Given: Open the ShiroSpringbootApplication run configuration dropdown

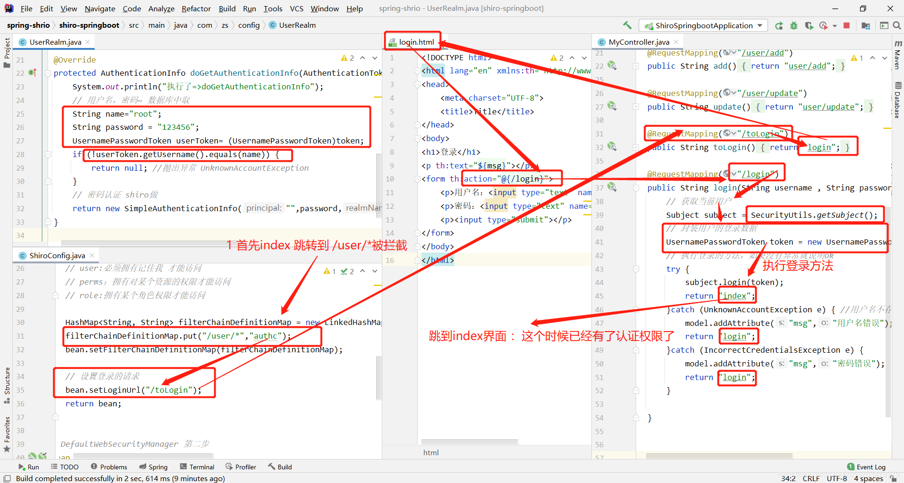Looking at the screenshot, I should (x=703, y=25).
